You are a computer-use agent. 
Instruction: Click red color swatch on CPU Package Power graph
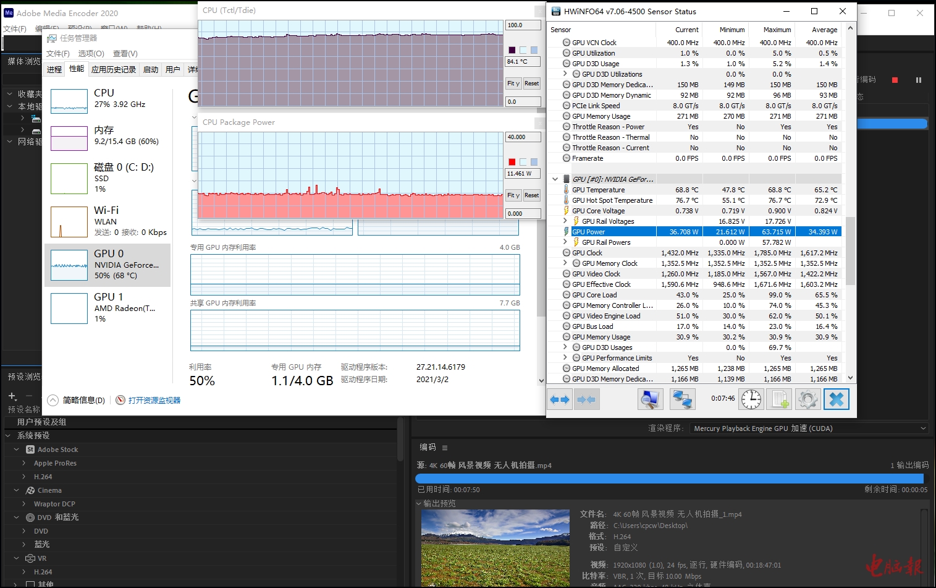coord(512,162)
